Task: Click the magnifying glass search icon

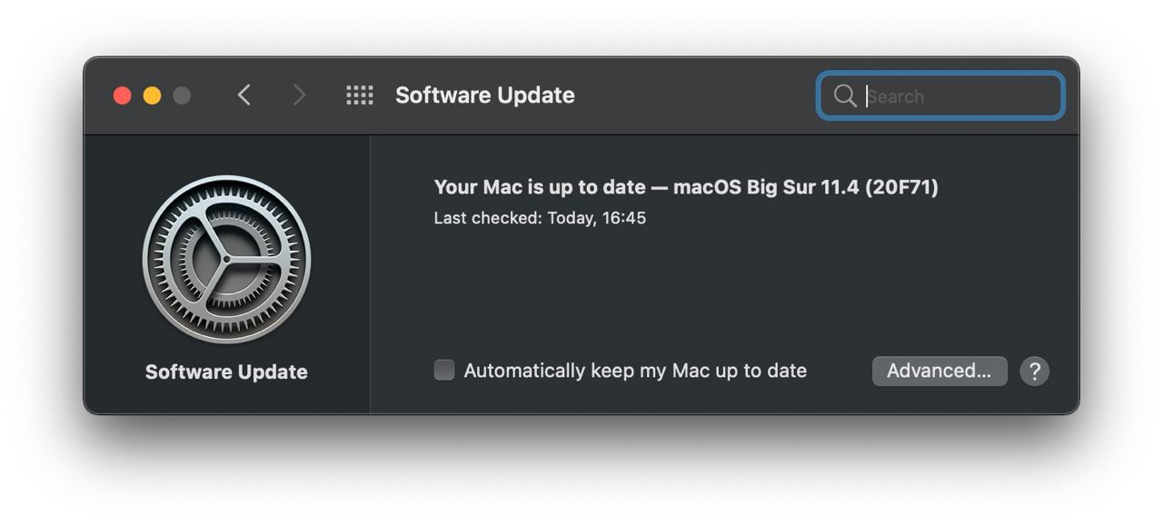Action: [845, 96]
